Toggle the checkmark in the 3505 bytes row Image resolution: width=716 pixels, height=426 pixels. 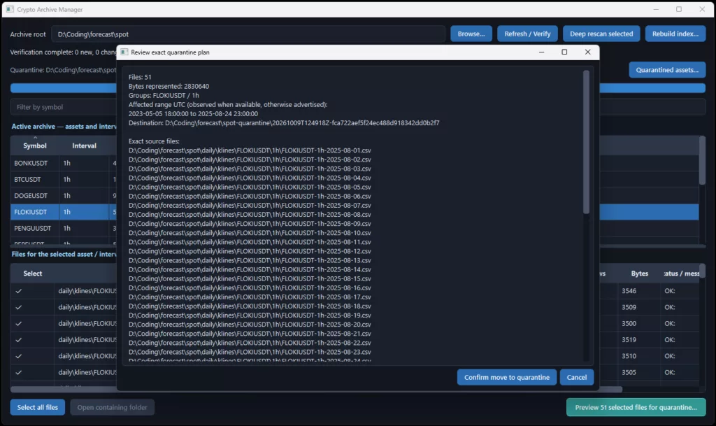pyautogui.click(x=19, y=372)
